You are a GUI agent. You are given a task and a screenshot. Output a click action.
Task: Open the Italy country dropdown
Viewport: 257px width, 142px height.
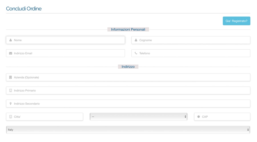(128, 130)
